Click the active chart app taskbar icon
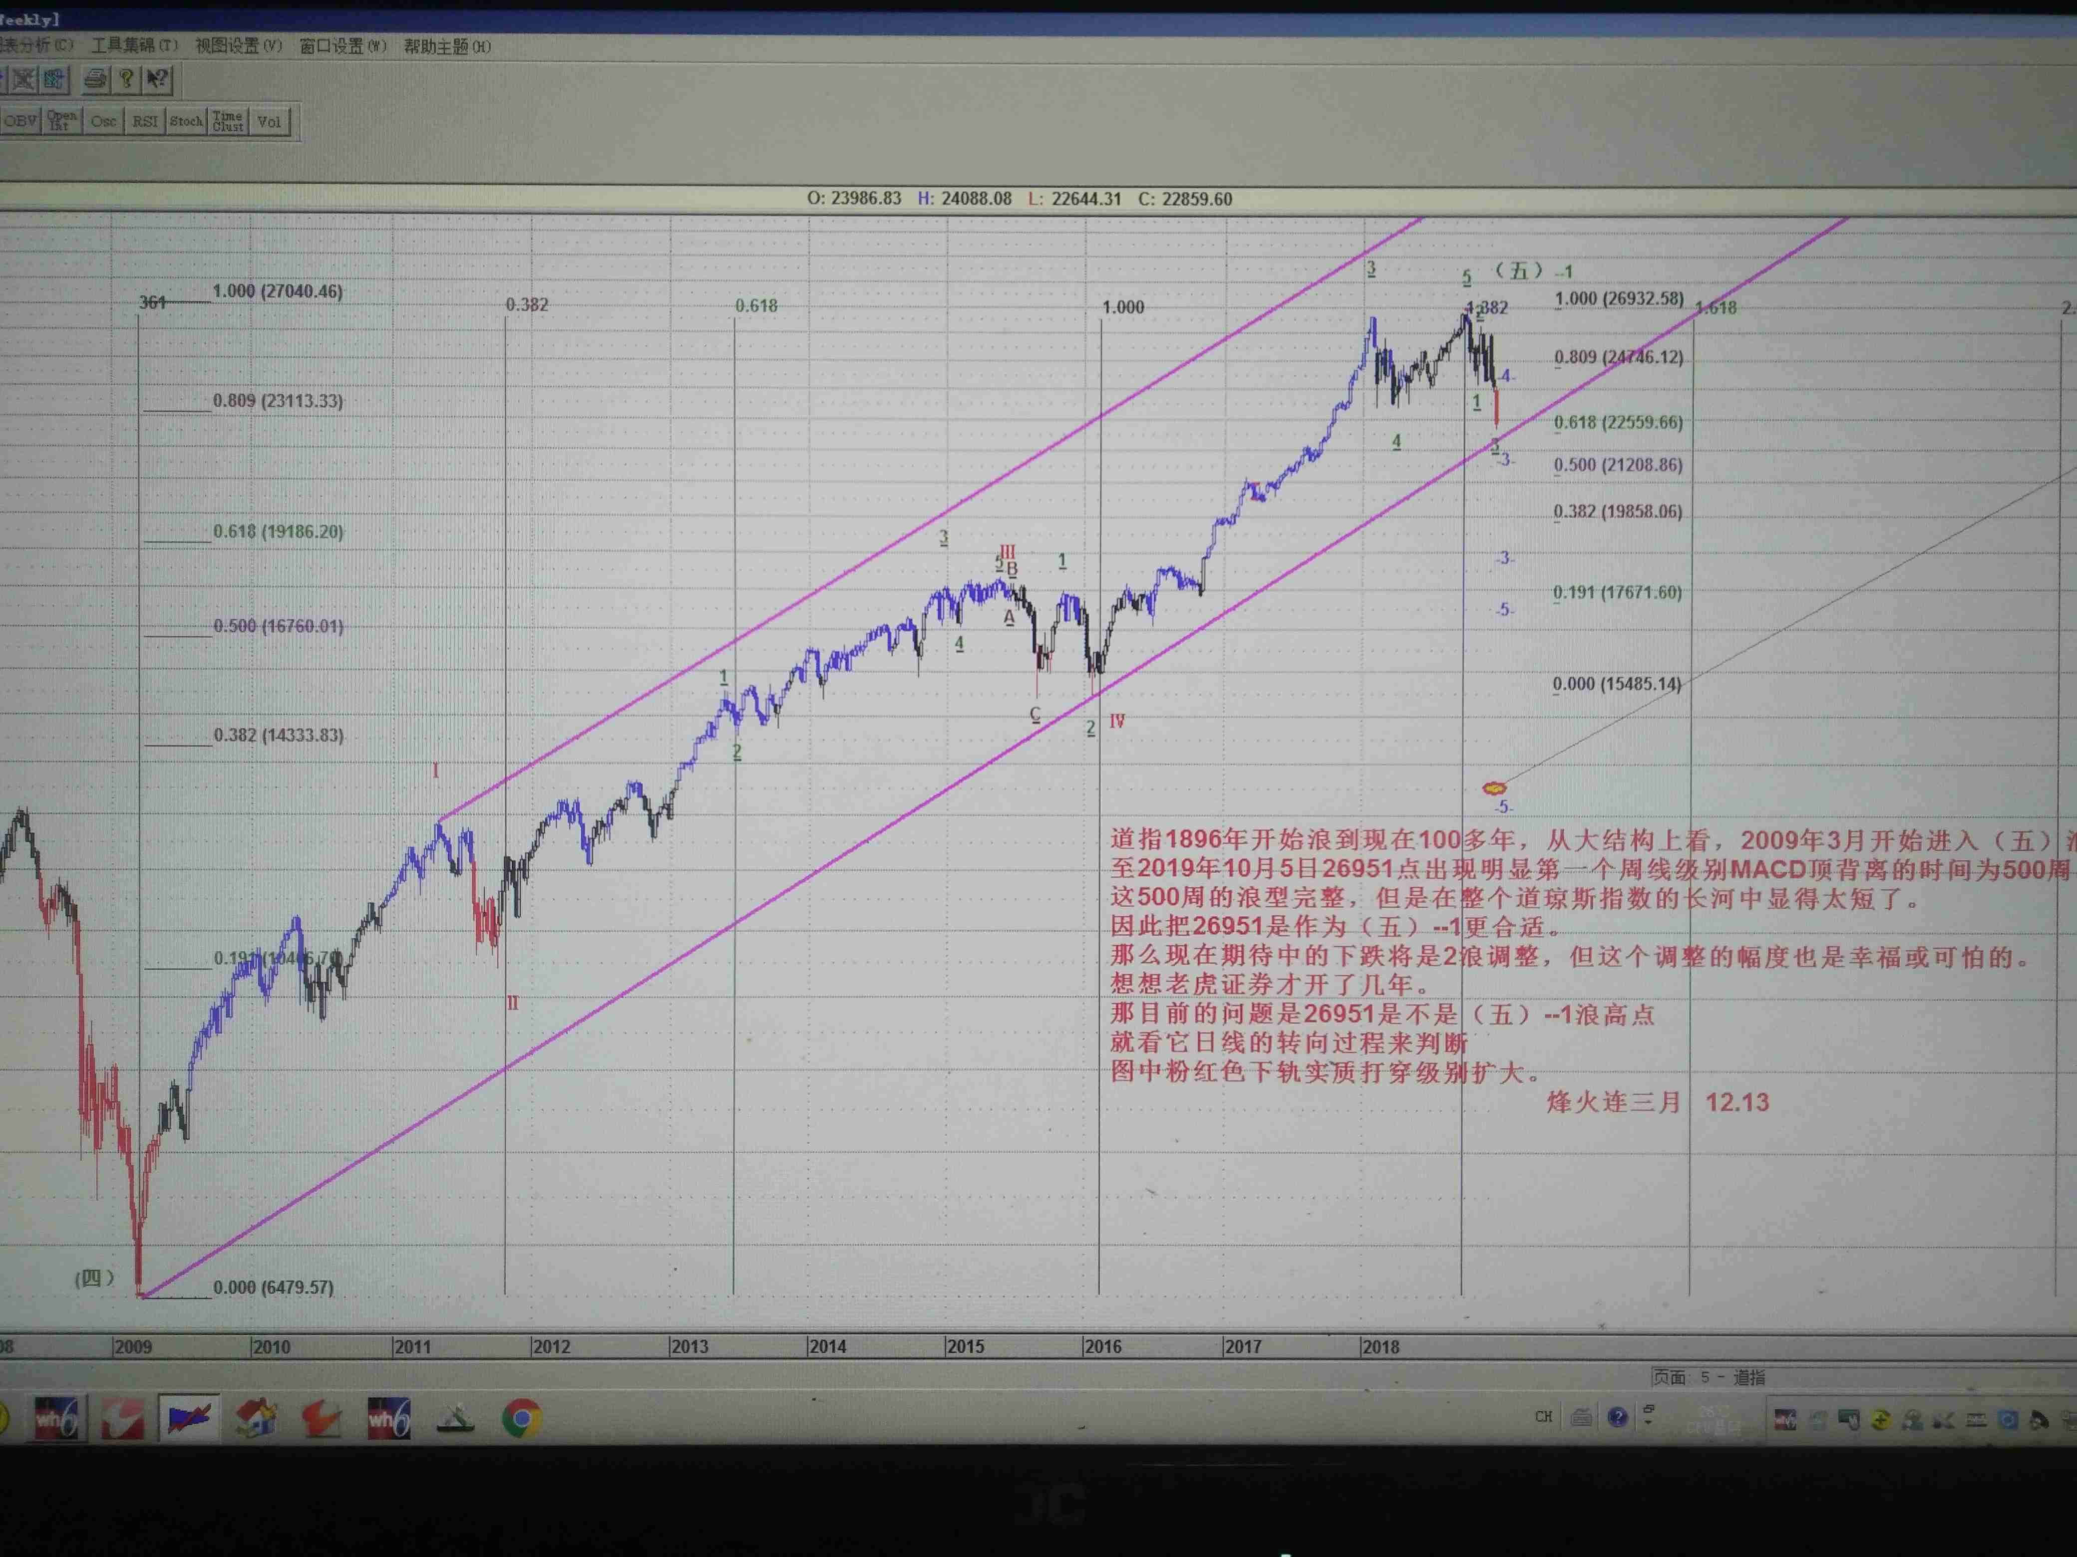Image resolution: width=2077 pixels, height=1557 pixels. (x=189, y=1418)
